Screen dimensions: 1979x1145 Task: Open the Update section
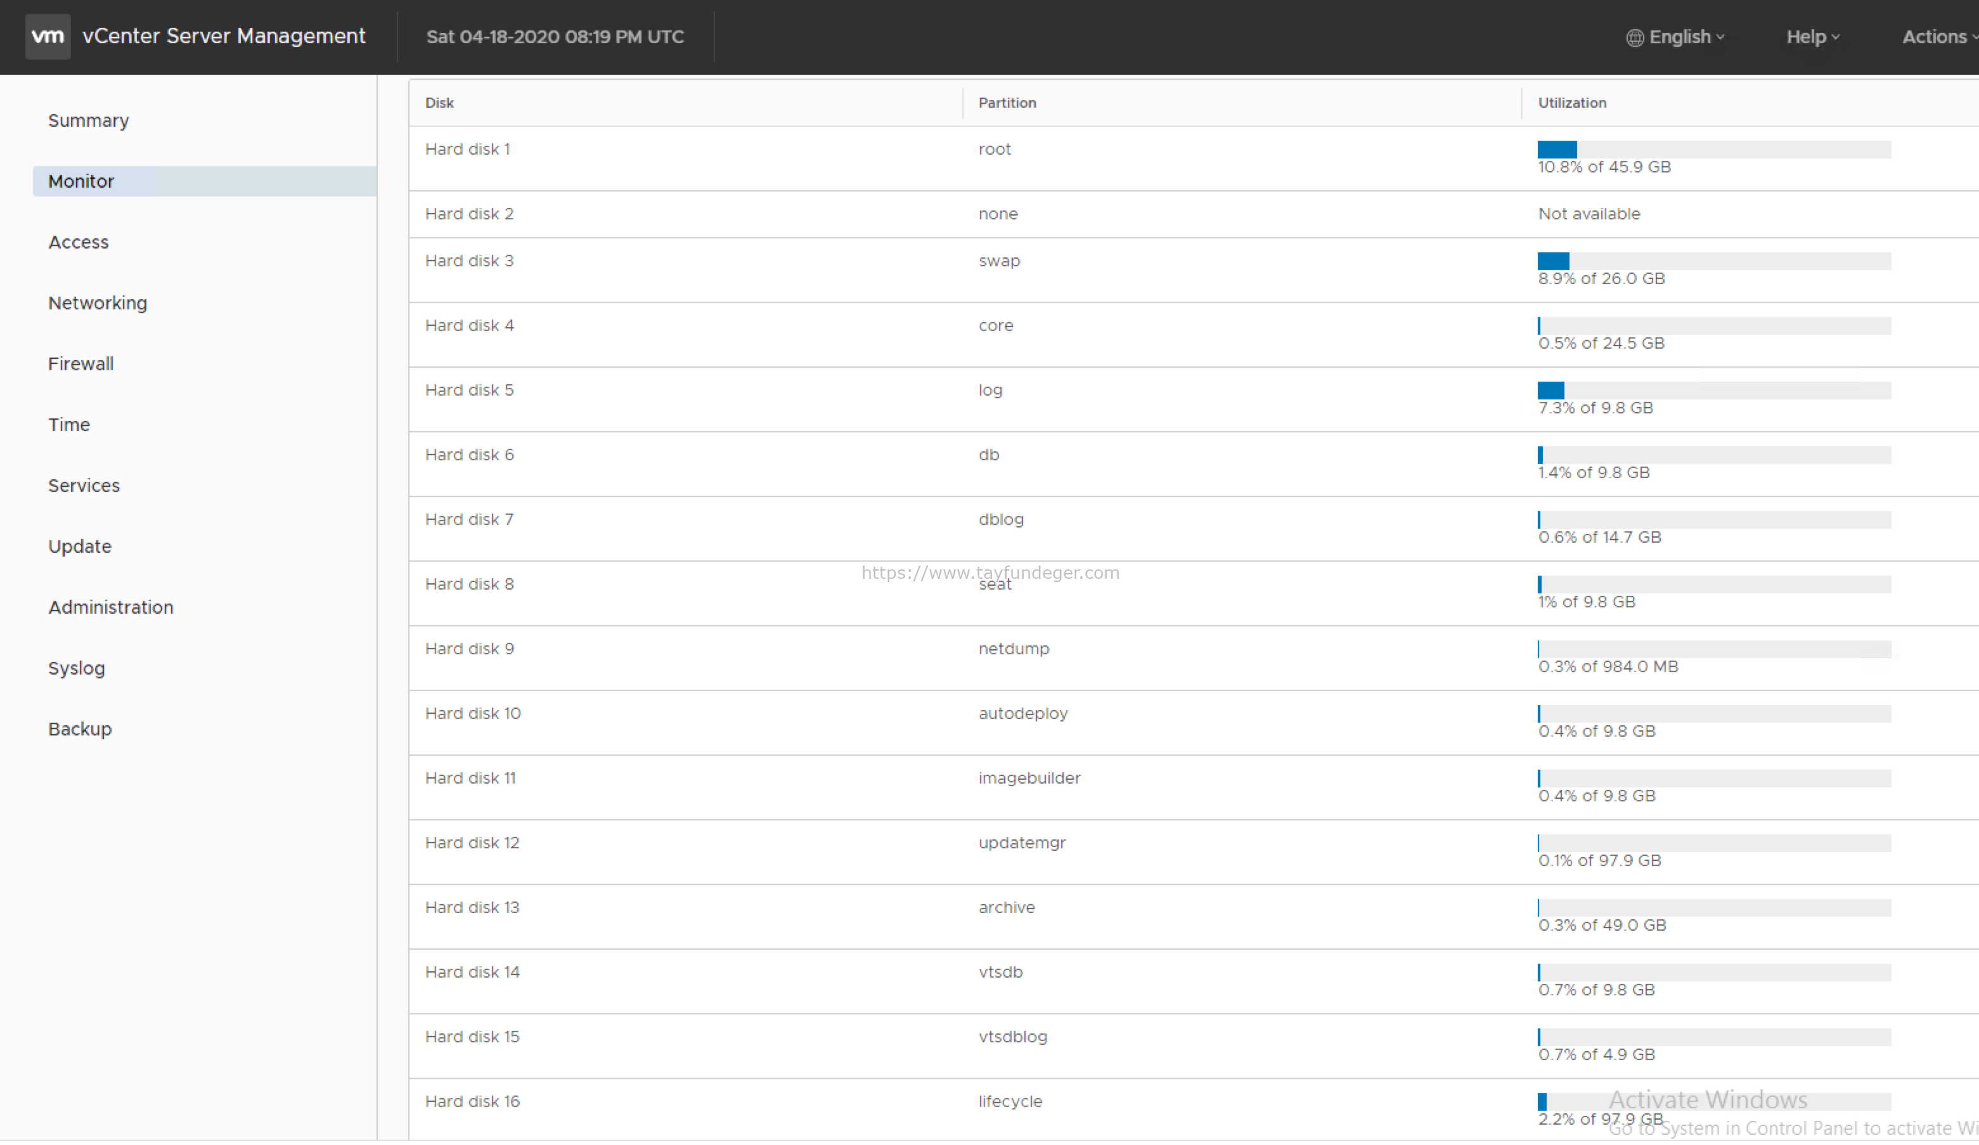80,547
